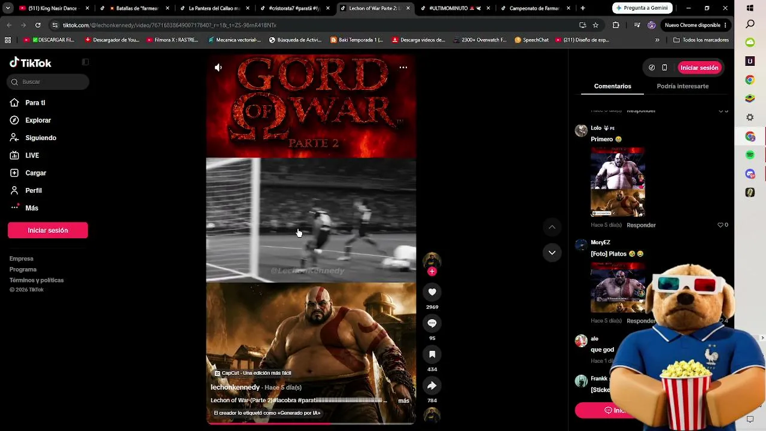
Task: Click the phone app icon in header
Action: point(664,68)
